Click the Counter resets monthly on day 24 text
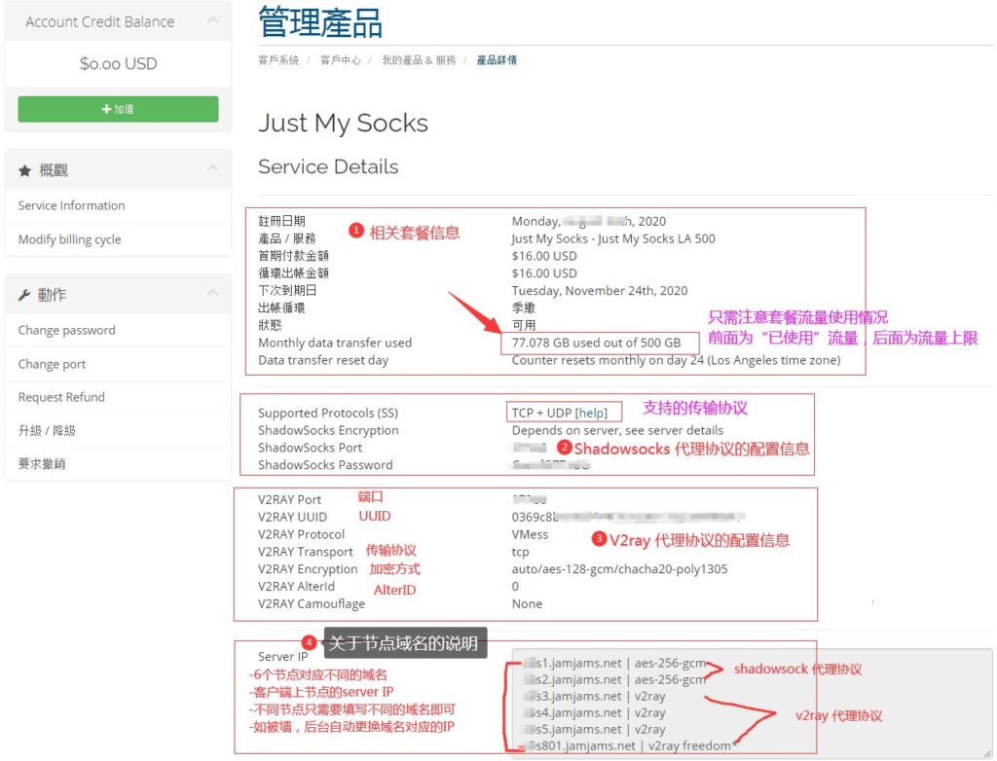Screen dimensions: 997x761 point(676,360)
